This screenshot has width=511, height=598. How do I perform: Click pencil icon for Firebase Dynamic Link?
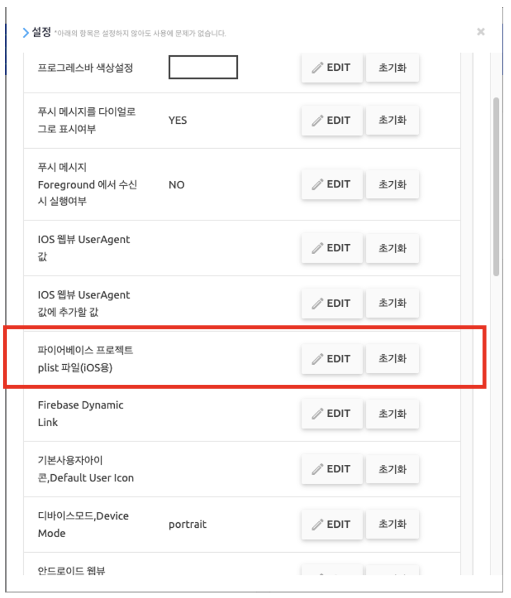[317, 413]
